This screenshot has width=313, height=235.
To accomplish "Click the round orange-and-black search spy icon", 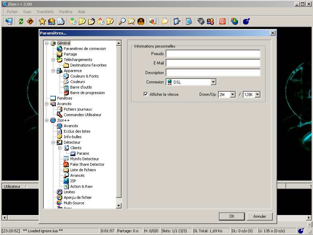I will pyautogui.click(x=141, y=21).
